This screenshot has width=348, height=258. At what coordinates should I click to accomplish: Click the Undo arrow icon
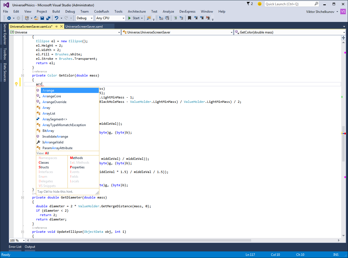(x=56, y=18)
